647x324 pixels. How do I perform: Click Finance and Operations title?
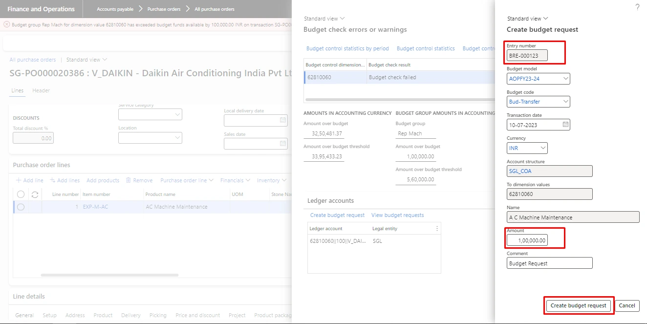(41, 9)
